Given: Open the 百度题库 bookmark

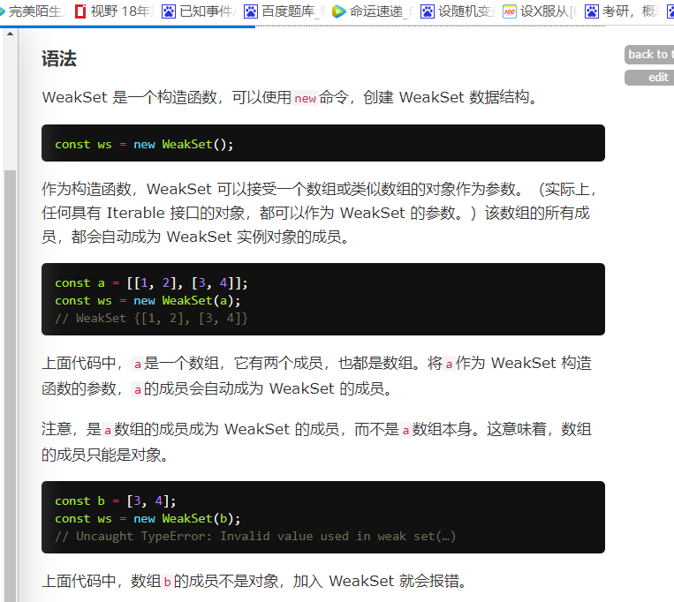Looking at the screenshot, I should pyautogui.click(x=284, y=11).
